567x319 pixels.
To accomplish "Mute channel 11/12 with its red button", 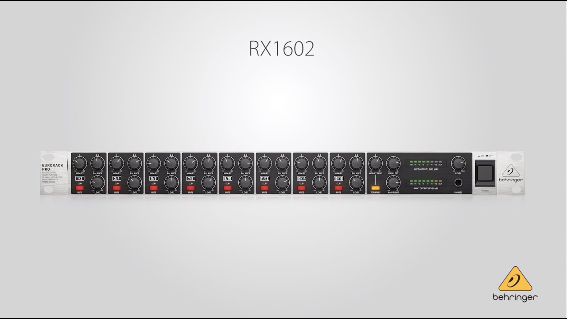I will click(264, 188).
